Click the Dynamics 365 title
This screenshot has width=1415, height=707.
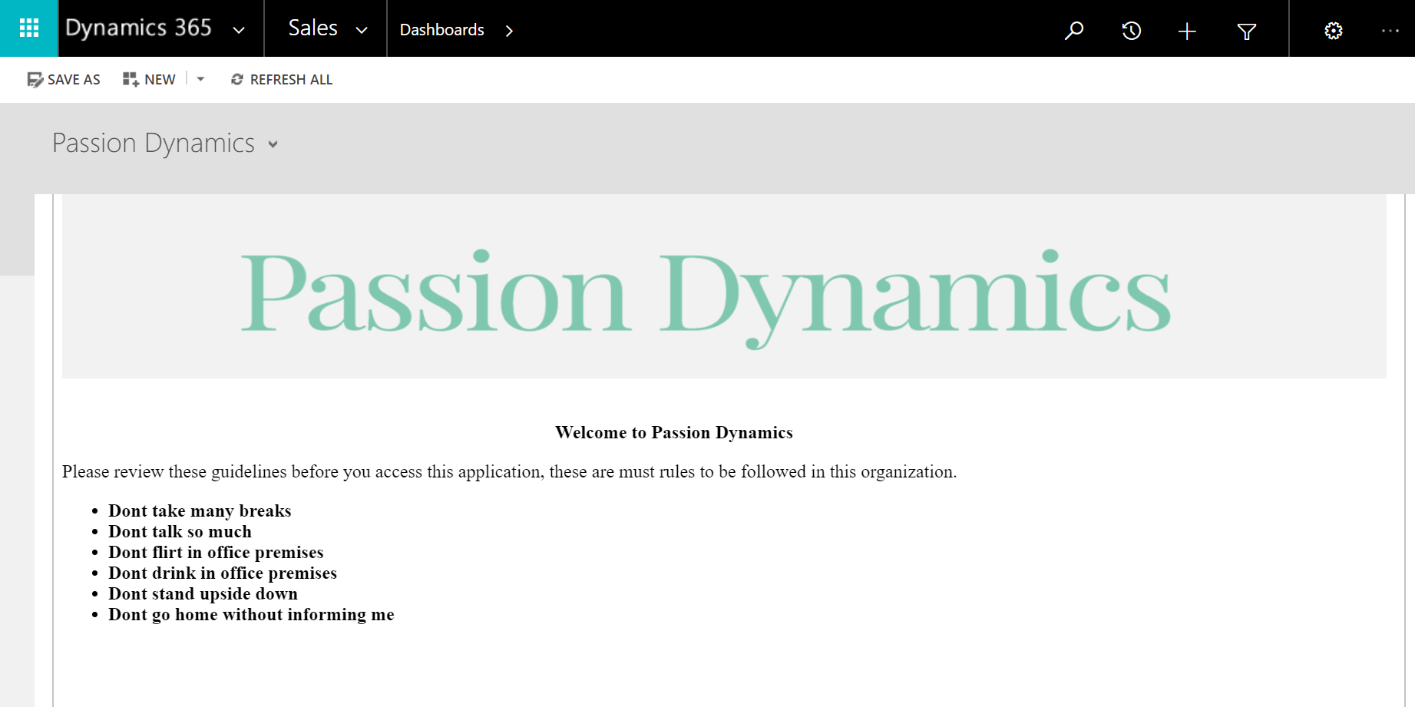click(138, 28)
